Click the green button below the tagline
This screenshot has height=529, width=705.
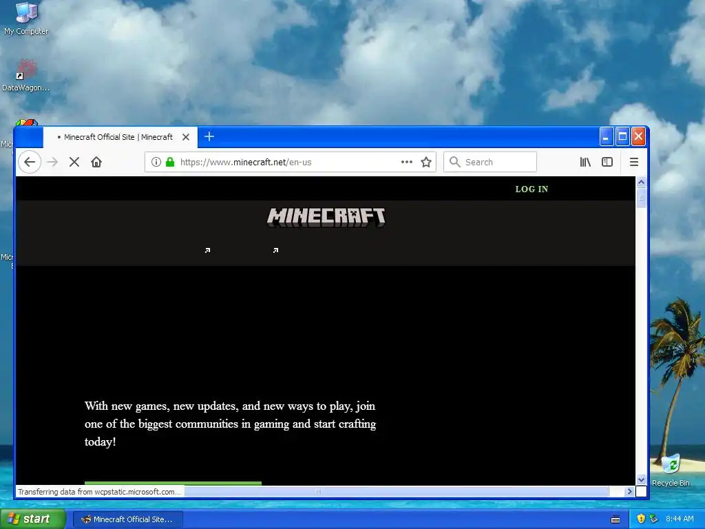point(173,483)
